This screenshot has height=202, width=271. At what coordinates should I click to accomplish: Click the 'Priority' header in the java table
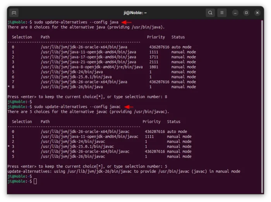(156, 37)
